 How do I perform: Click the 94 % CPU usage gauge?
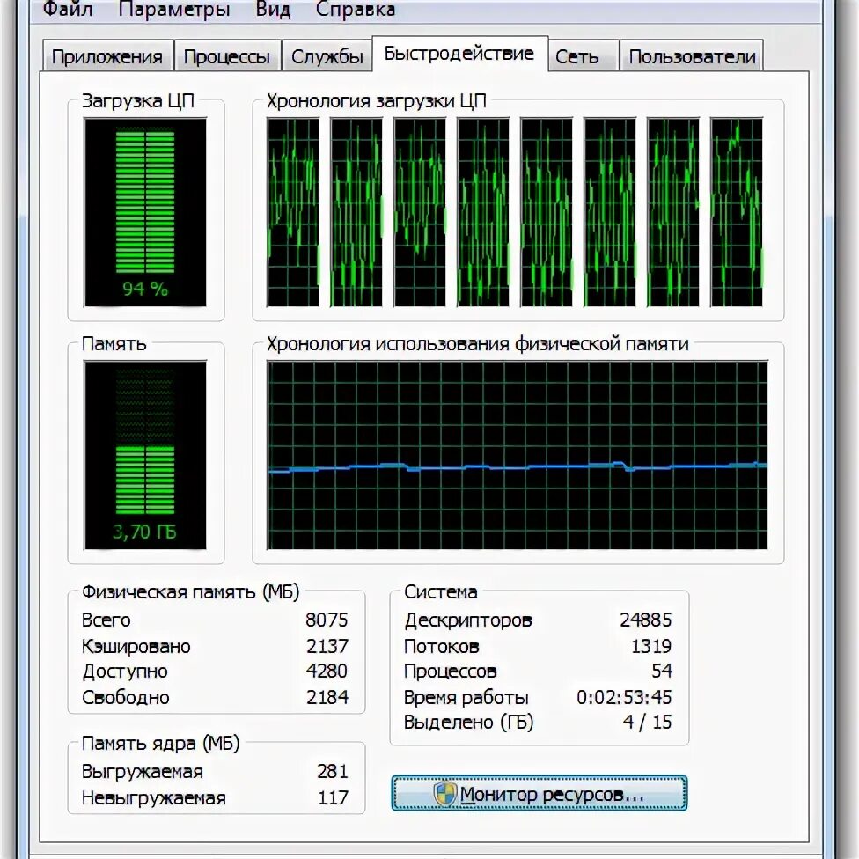pyautogui.click(x=145, y=212)
